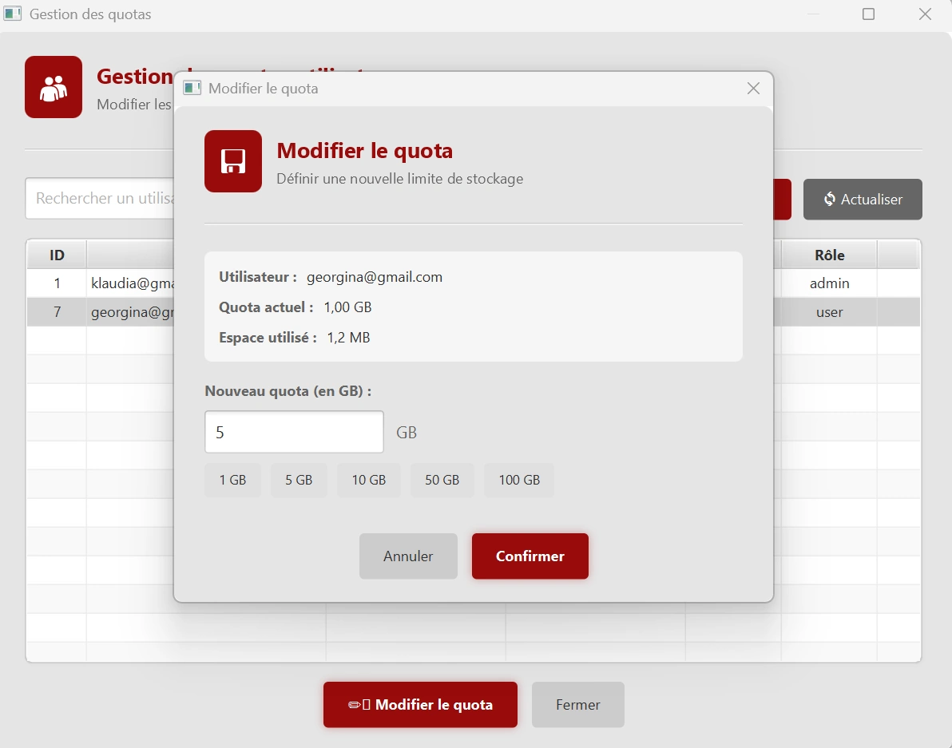Click the pencil icon on Modifier le quota button

355,704
